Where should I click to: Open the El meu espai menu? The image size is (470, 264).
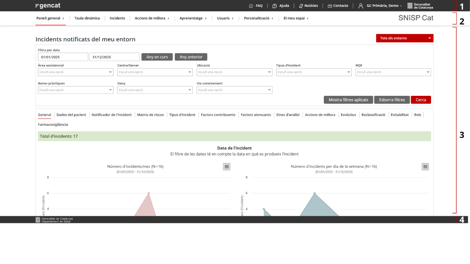click(x=296, y=18)
